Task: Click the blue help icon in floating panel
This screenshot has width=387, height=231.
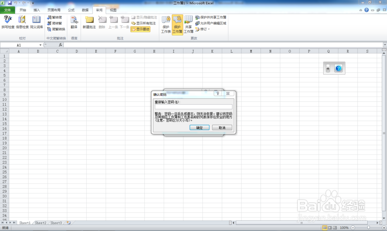Action: click(x=338, y=68)
